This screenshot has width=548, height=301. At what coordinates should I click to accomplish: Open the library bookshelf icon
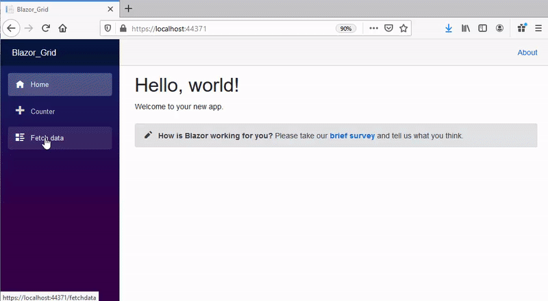pyautogui.click(x=466, y=28)
